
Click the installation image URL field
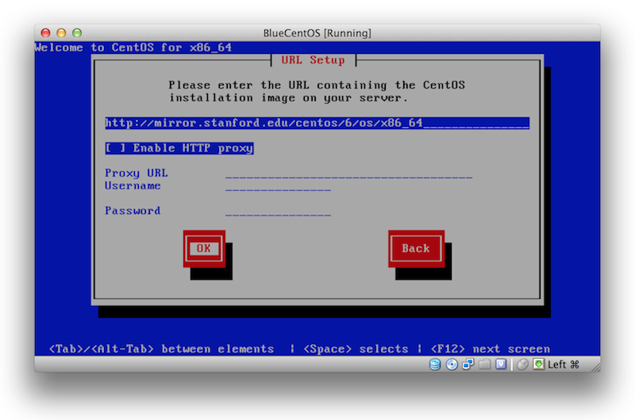coord(317,123)
